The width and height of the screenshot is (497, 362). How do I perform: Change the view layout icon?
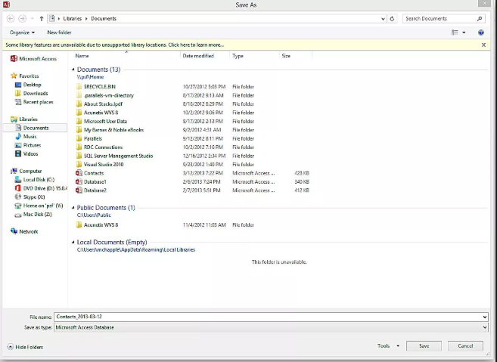[455, 32]
